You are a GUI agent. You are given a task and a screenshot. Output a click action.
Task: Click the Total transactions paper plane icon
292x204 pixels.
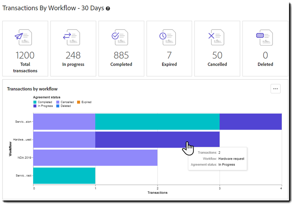coord(23,37)
